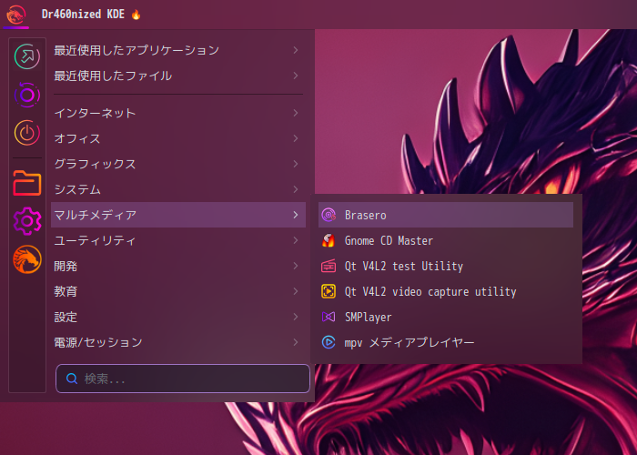Open the 設定 category
The image size is (637, 455).
pos(178,317)
